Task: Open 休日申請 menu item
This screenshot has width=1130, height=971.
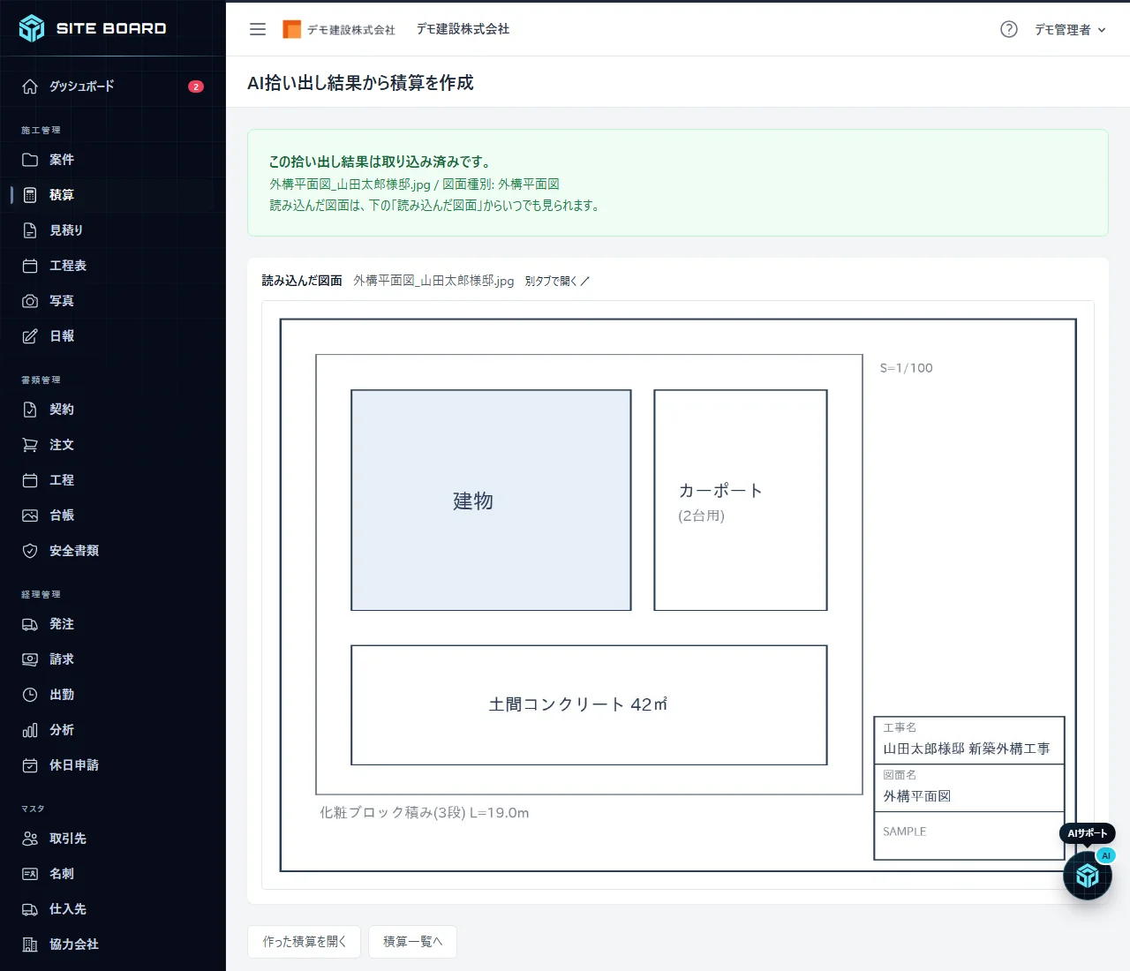Action: (x=113, y=765)
